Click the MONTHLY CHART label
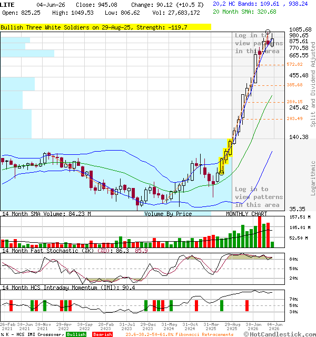The height and width of the screenshot is (337, 316). pyautogui.click(x=246, y=214)
